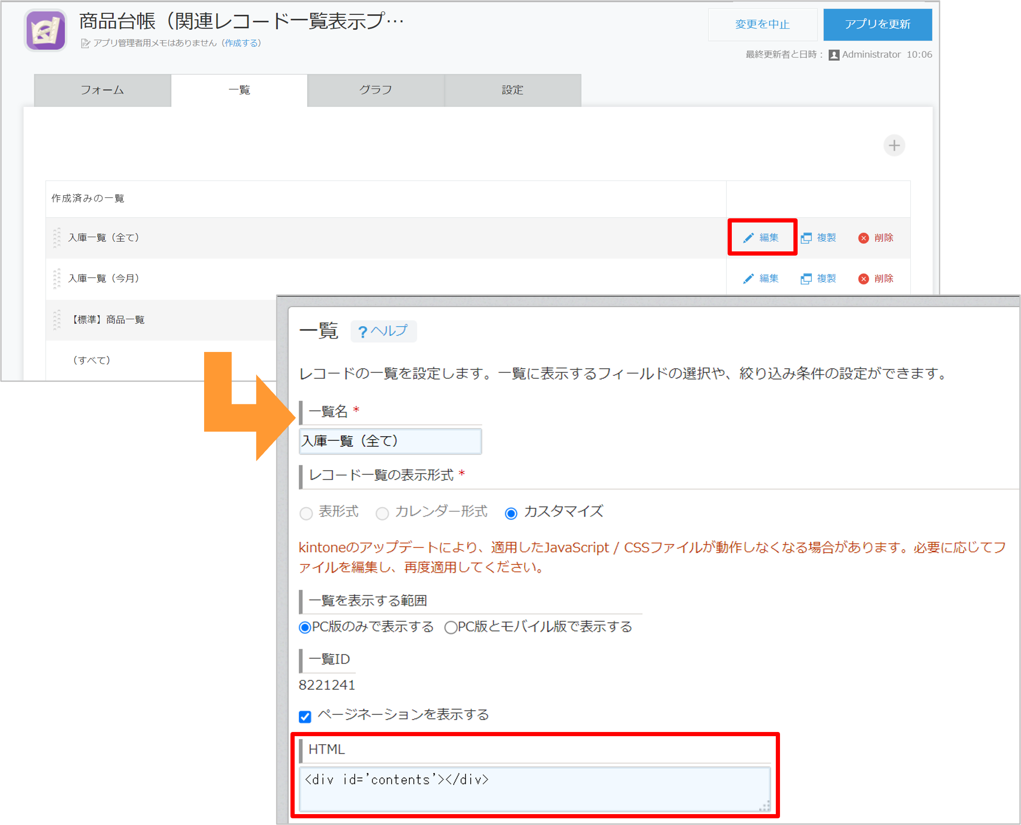1021x825 pixels.
Task: Click the plus icon to add a new view
Action: (894, 145)
